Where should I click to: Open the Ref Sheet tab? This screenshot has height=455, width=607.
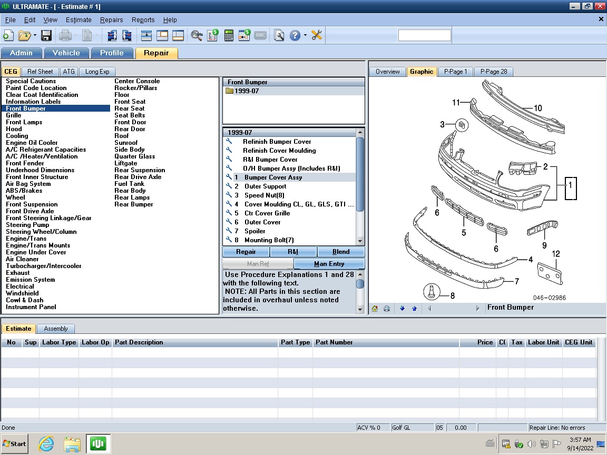(x=40, y=72)
